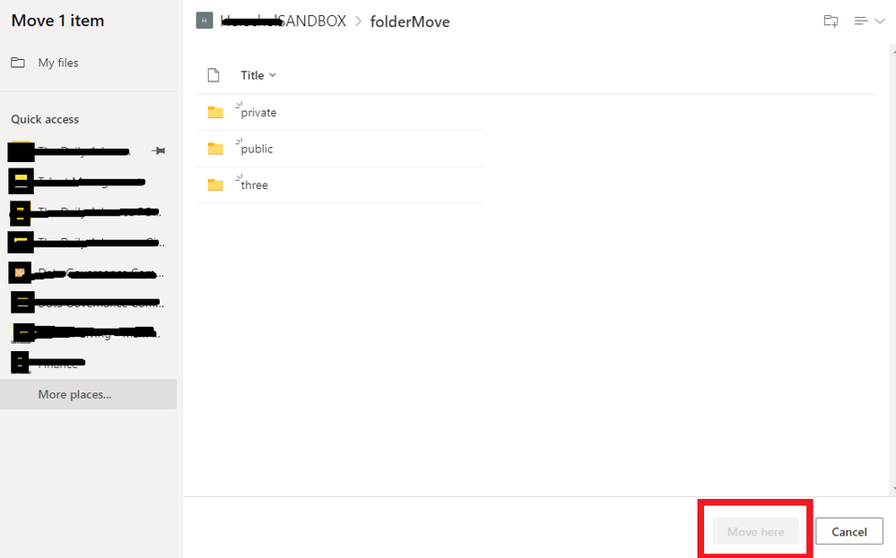The image size is (896, 558).
Task: Click the yellow folder icon beside three
Action: point(215,184)
